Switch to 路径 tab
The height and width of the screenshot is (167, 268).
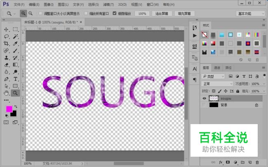tap(228, 68)
